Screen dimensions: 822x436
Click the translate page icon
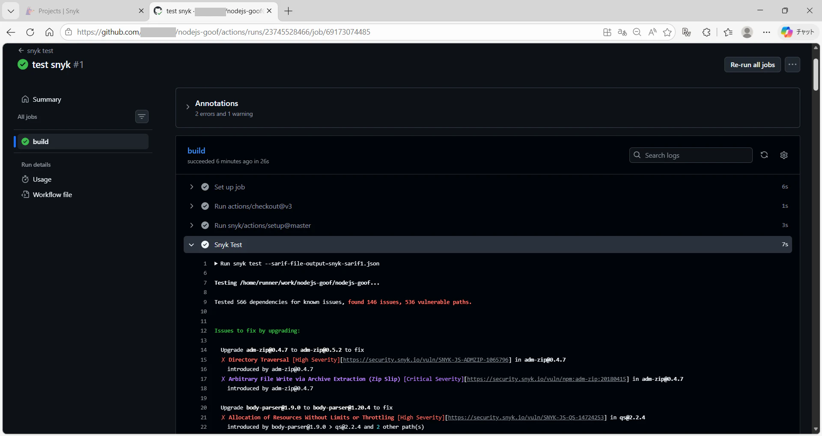622,32
